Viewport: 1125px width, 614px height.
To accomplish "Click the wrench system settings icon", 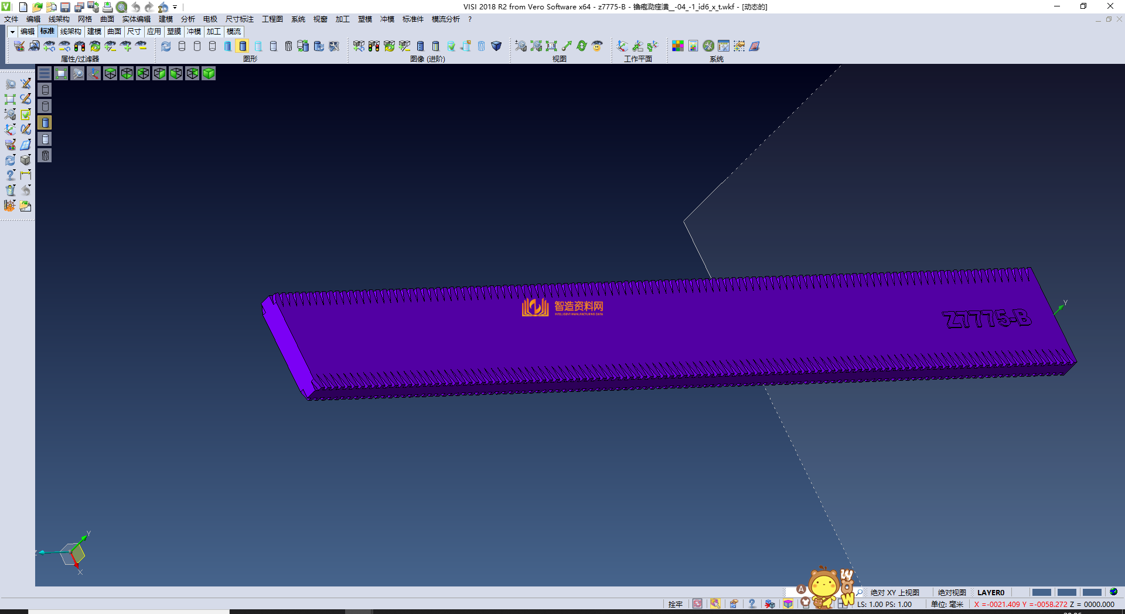I will (x=708, y=46).
